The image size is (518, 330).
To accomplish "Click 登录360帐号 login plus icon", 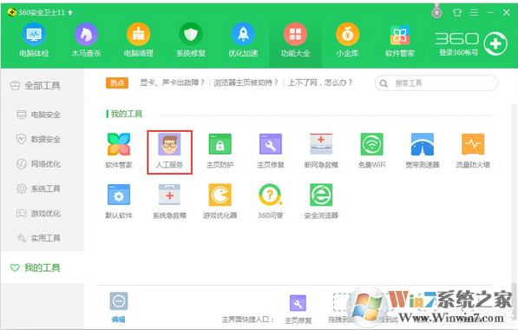I will click(x=495, y=43).
